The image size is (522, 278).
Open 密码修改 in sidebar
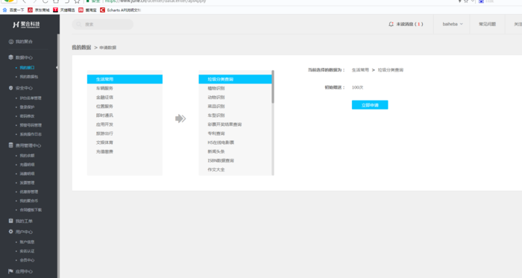[x=27, y=116]
